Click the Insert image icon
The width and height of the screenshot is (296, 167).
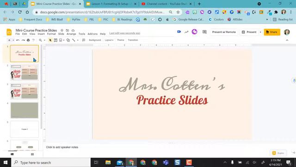tap(61, 40)
